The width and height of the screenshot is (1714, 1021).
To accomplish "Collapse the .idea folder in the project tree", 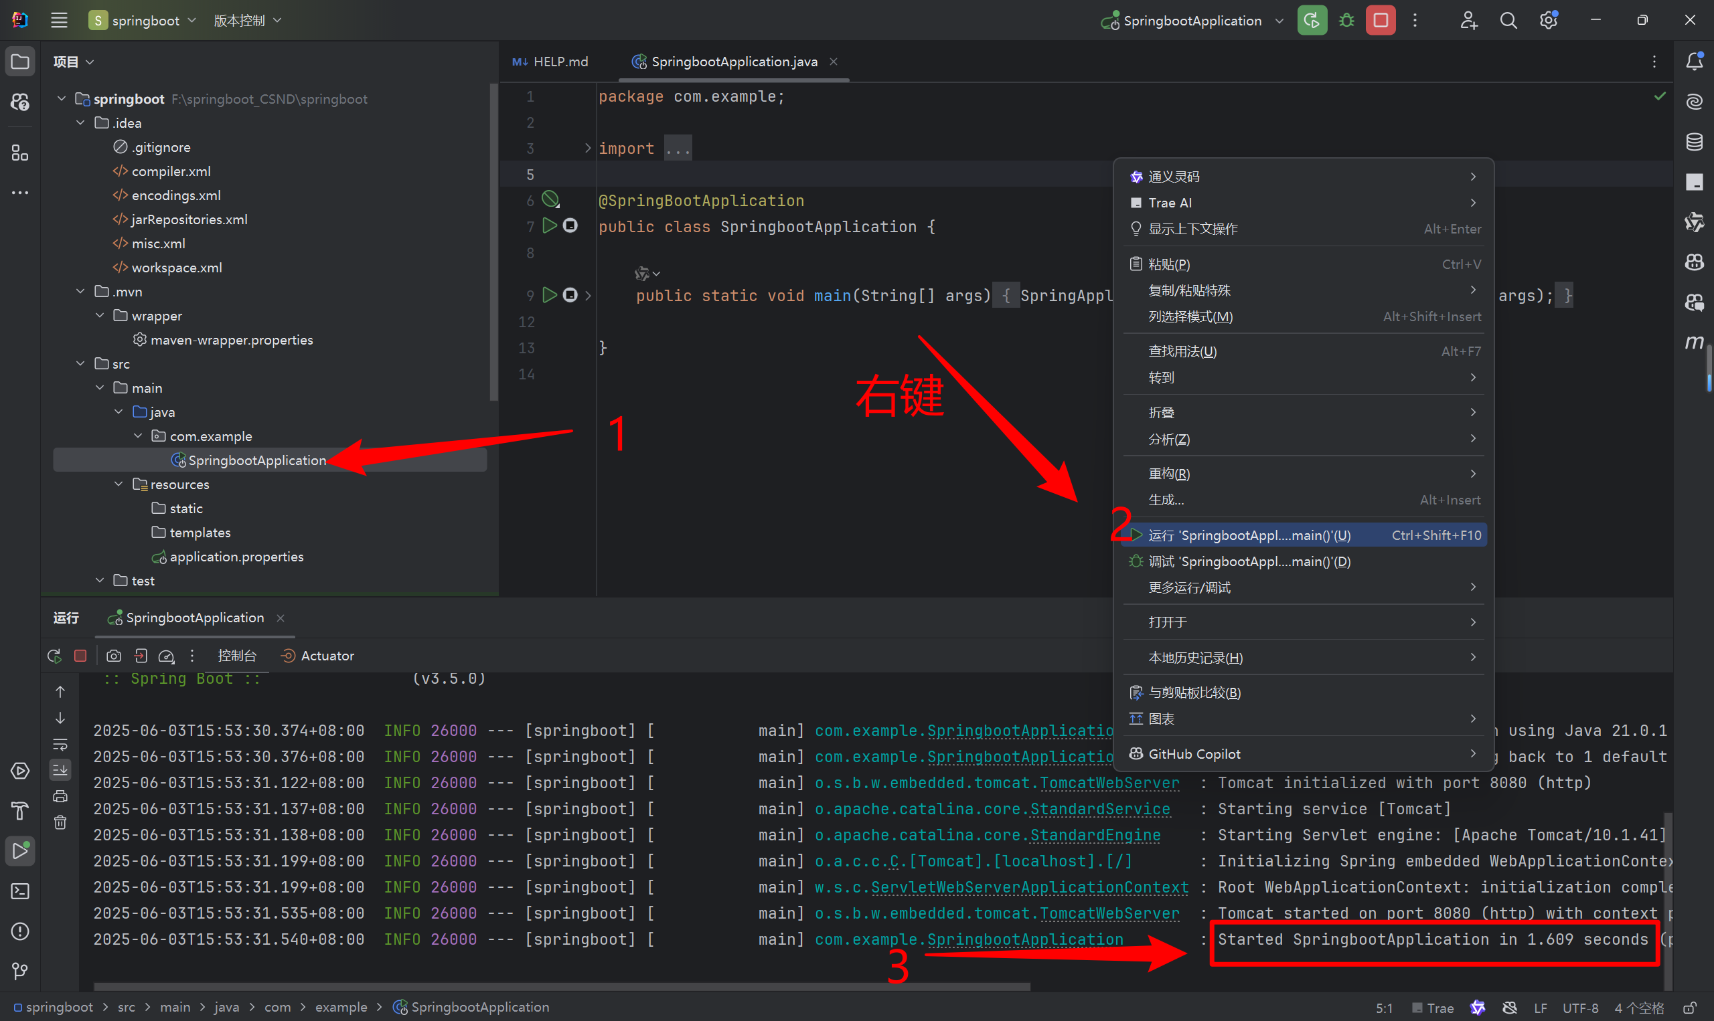I will click(80, 123).
